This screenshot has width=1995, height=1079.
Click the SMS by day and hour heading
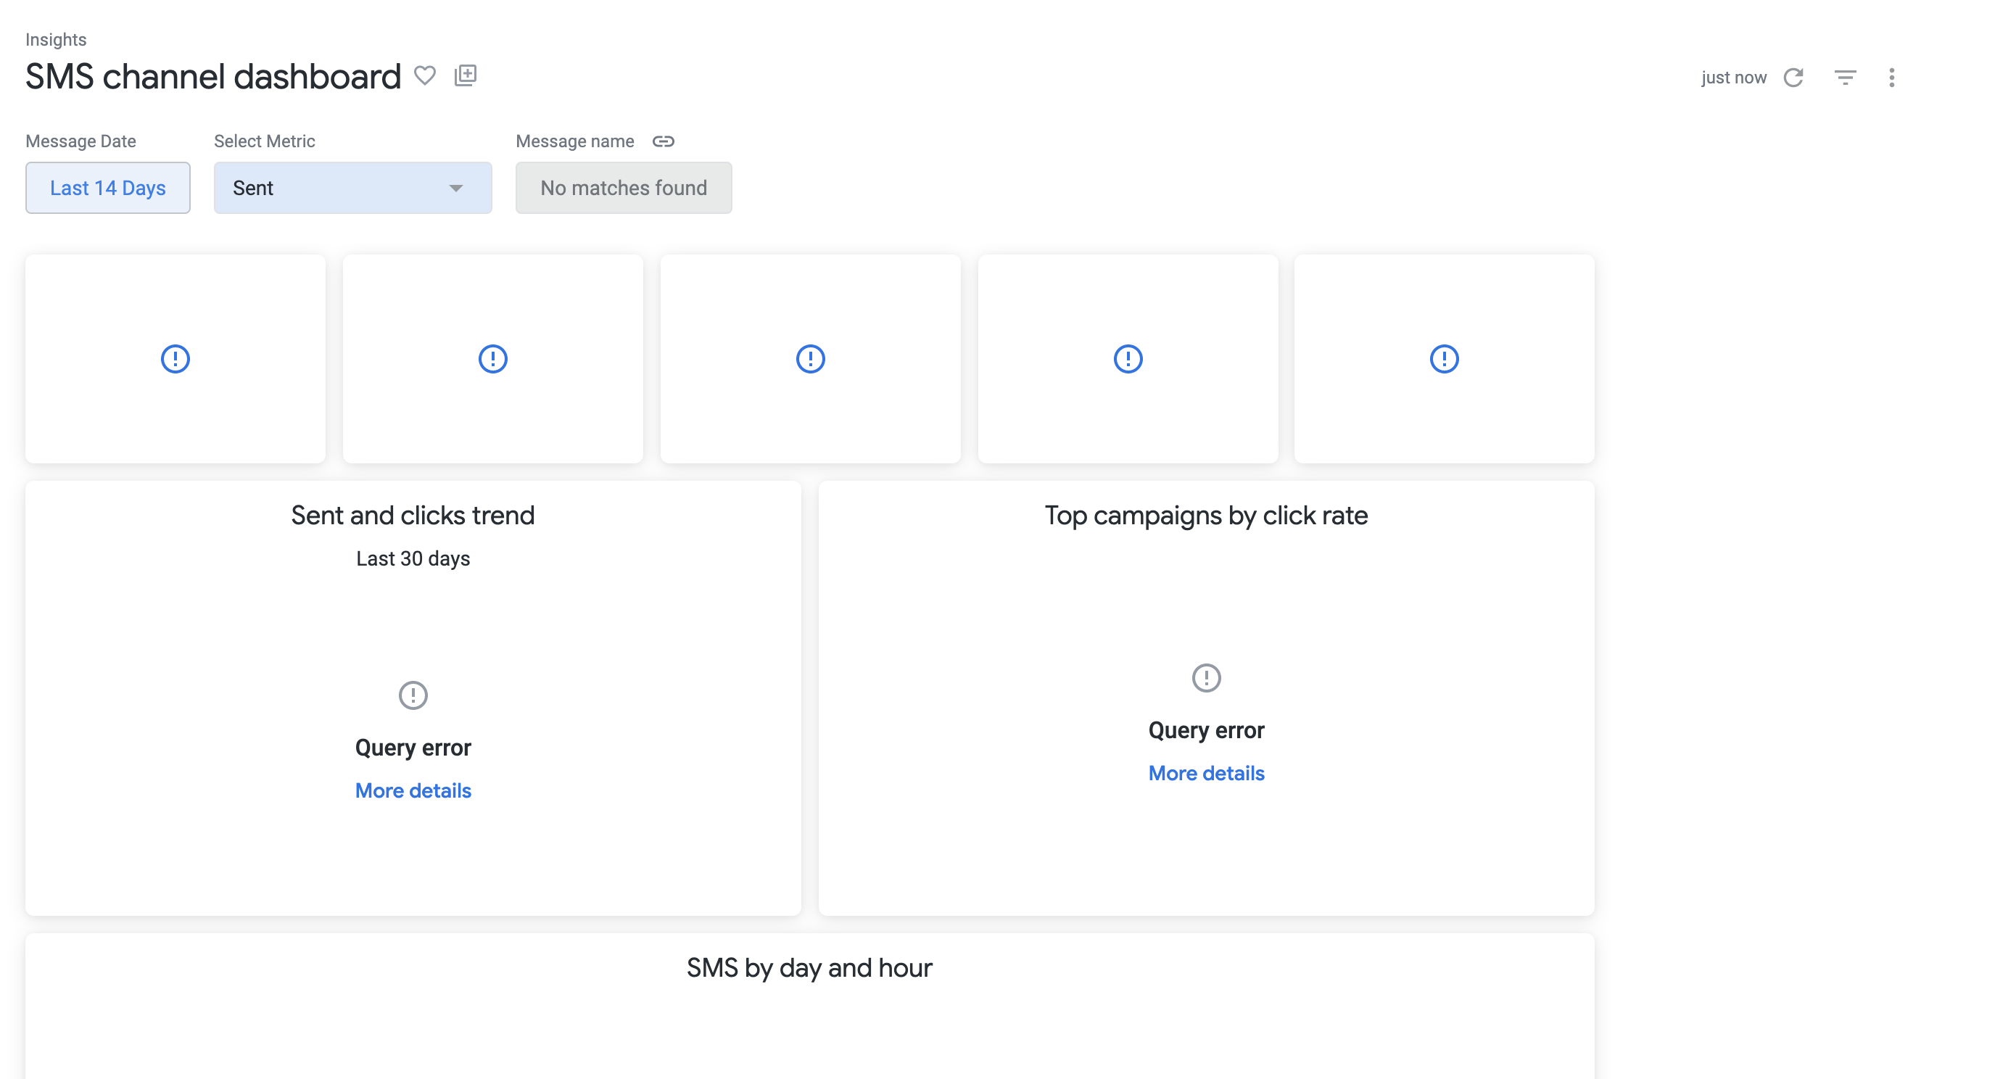click(x=809, y=967)
